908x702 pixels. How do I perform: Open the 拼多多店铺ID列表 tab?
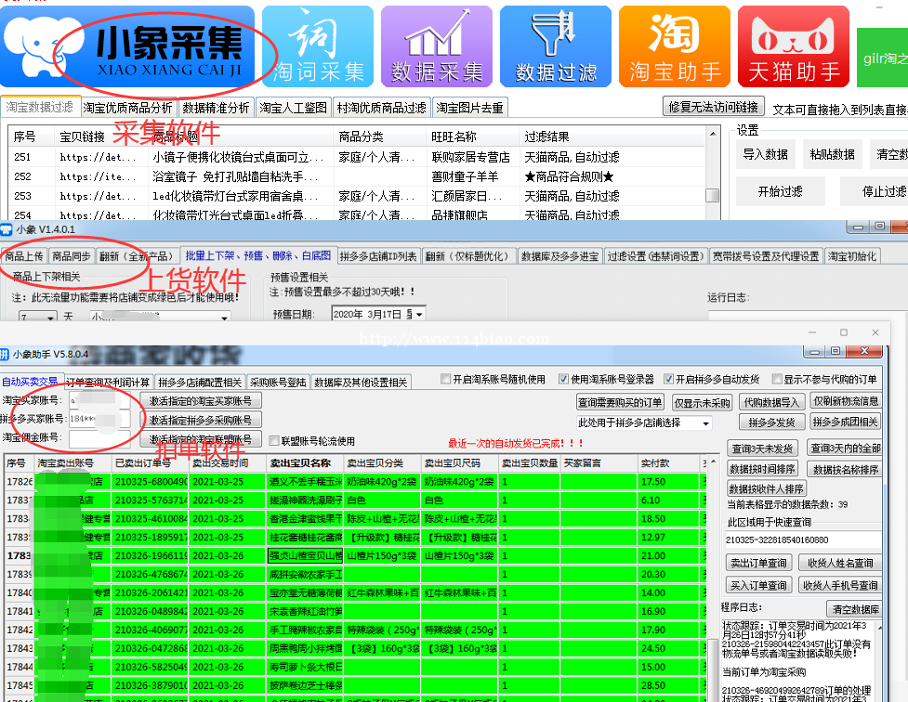click(x=378, y=255)
